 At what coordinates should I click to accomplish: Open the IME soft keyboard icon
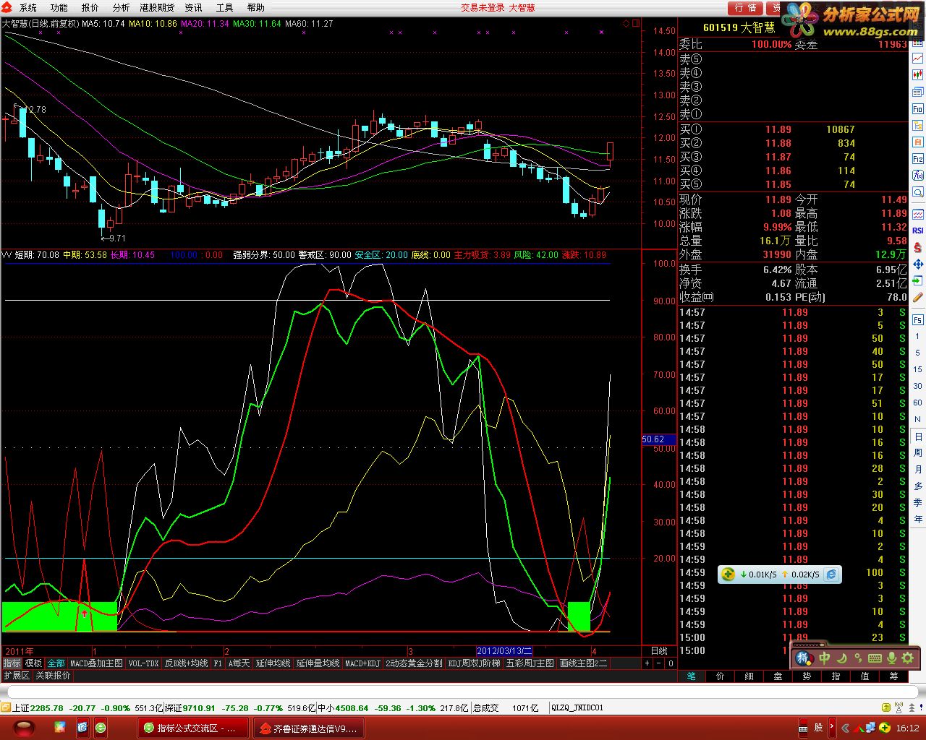click(875, 658)
